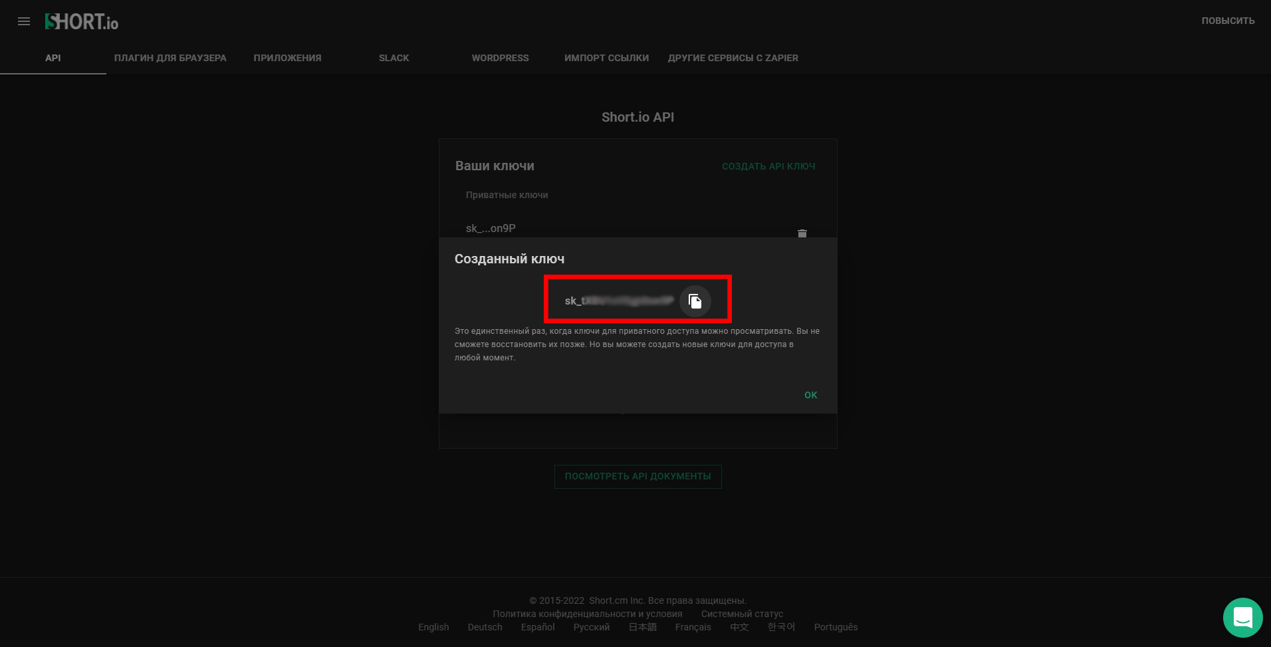Click ПОСМОТРЕТЬ API ДОКУМЕНТЫ button
Viewport: 1271px width, 647px height.
point(638,476)
